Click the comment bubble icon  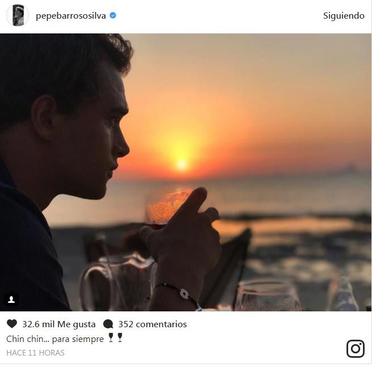[108, 324]
